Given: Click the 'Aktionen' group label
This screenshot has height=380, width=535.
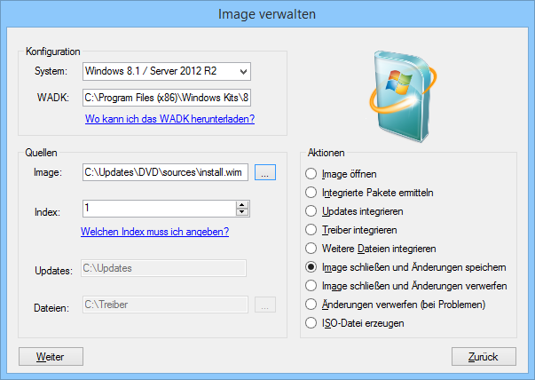Looking at the screenshot, I should point(327,153).
